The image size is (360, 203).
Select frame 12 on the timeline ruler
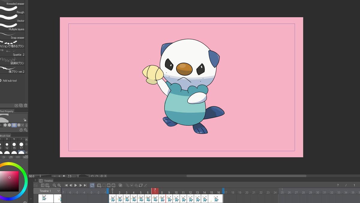(x=190, y=193)
